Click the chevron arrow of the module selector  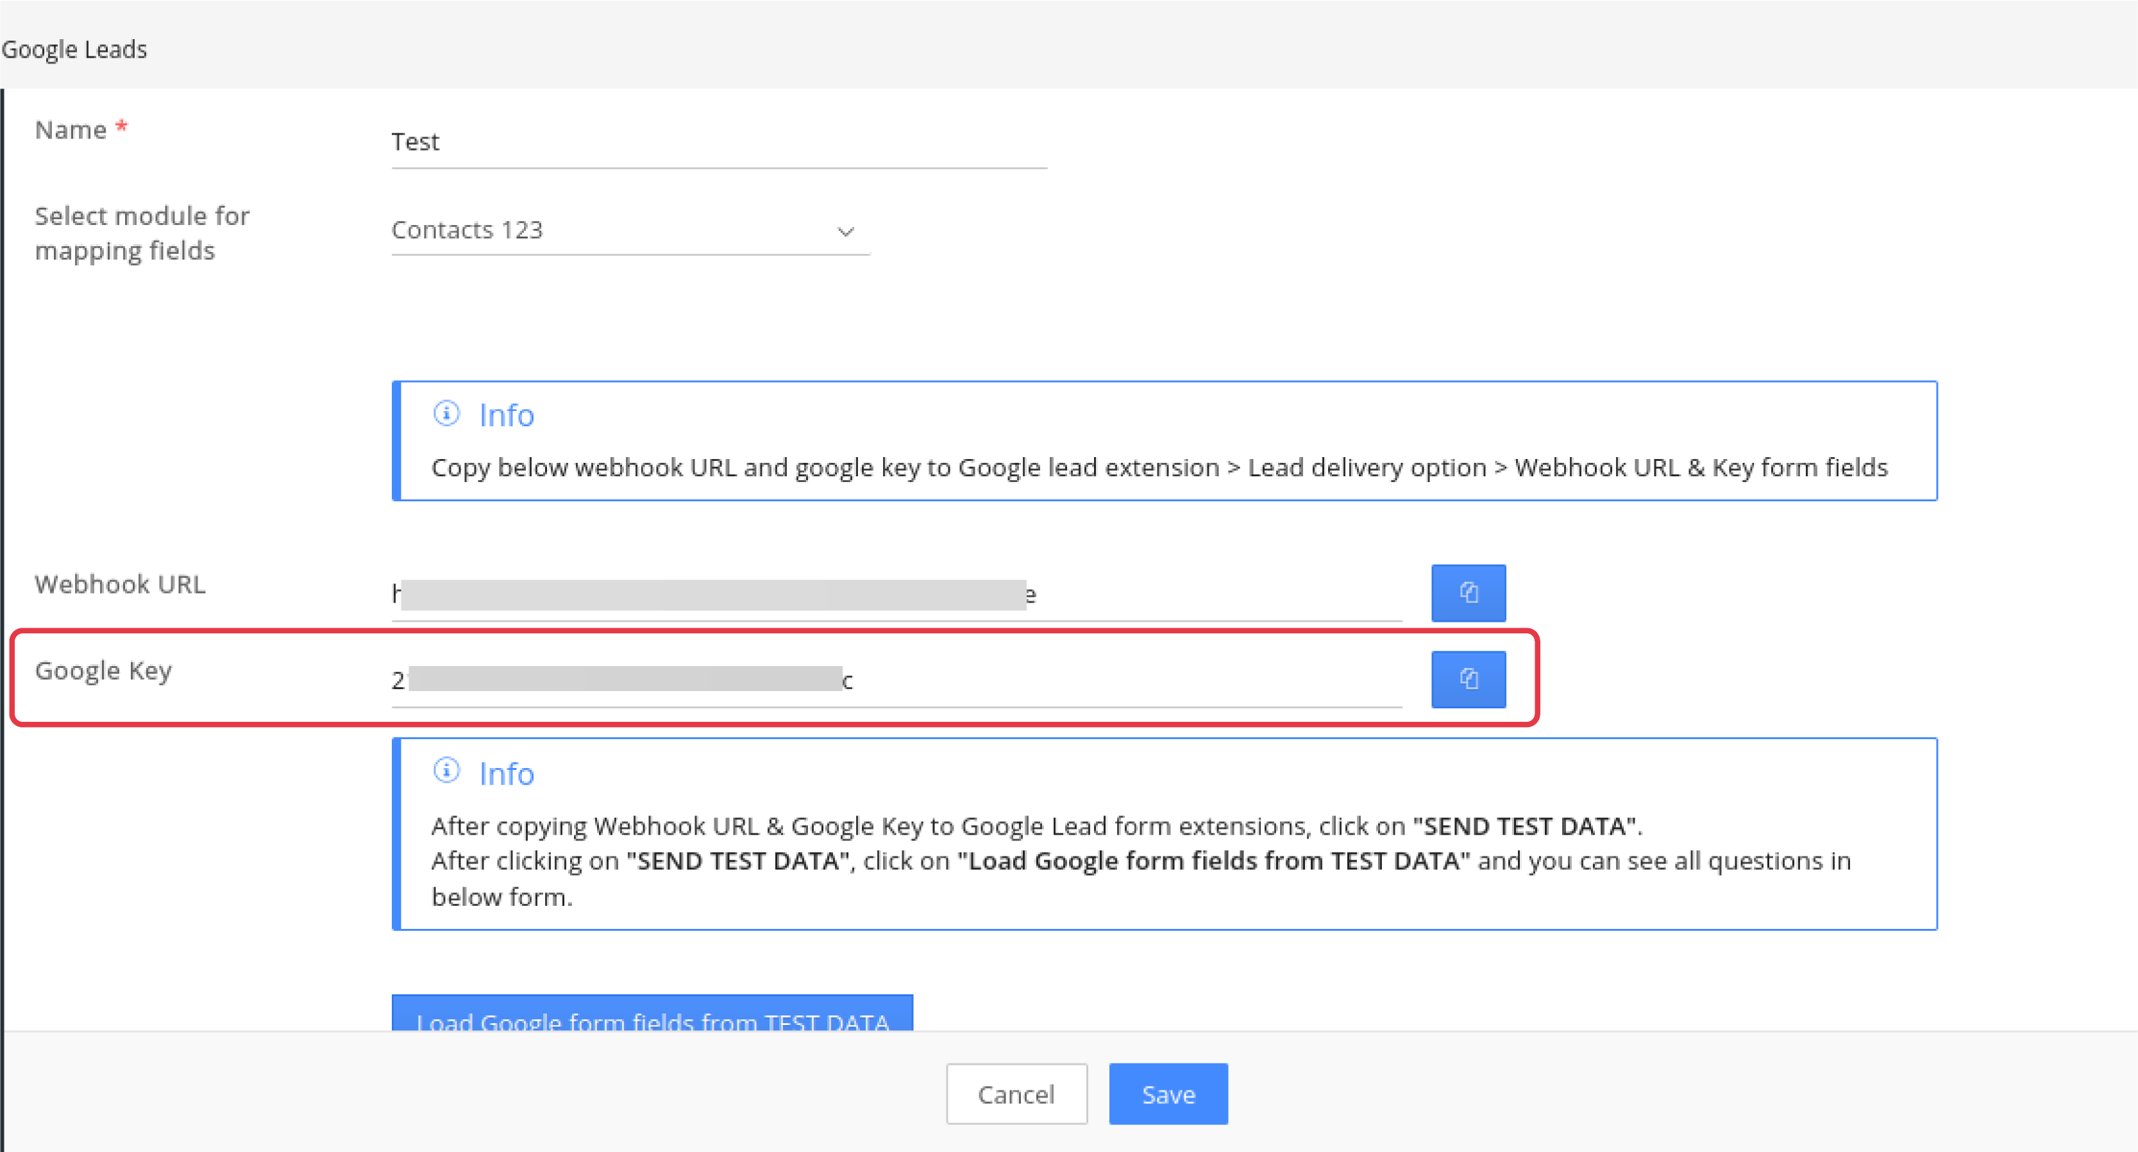point(845,231)
